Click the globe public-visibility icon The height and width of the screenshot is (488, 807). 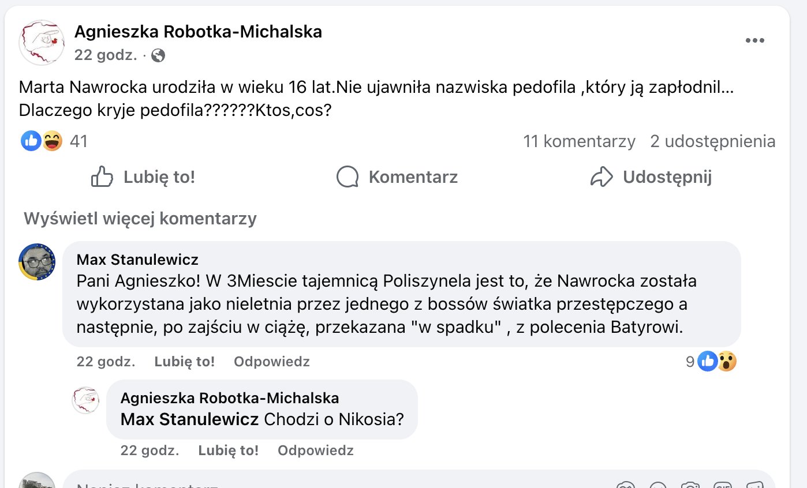158,55
